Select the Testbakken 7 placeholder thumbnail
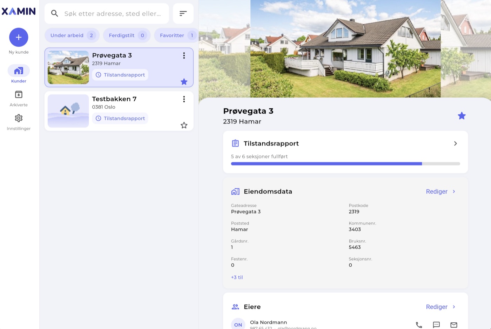 point(68,111)
